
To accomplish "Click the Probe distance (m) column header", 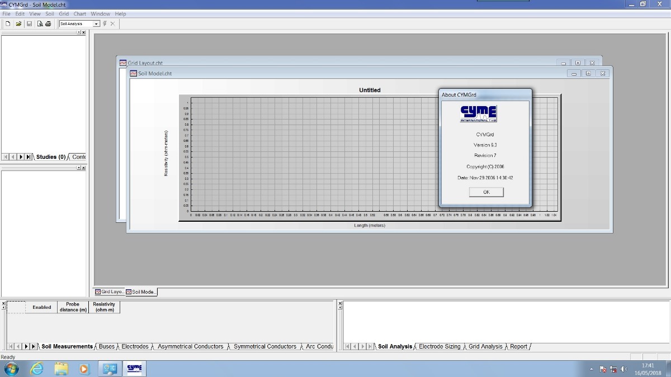I will [73, 307].
